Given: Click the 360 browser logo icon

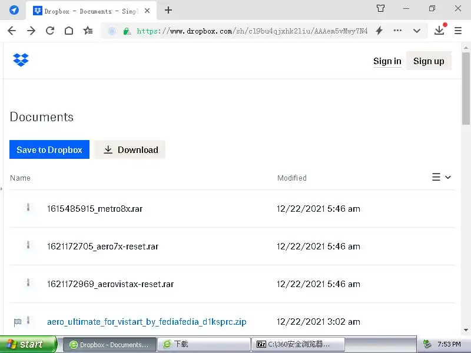Looking at the screenshot, I should pos(14,10).
